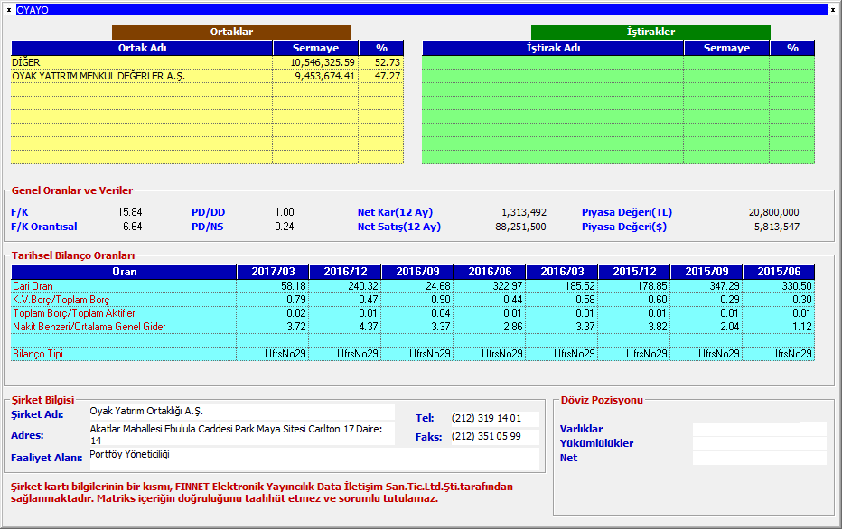Click the K.V.Borç/Toplam Borç row label
The height and width of the screenshot is (529, 842).
(x=61, y=300)
